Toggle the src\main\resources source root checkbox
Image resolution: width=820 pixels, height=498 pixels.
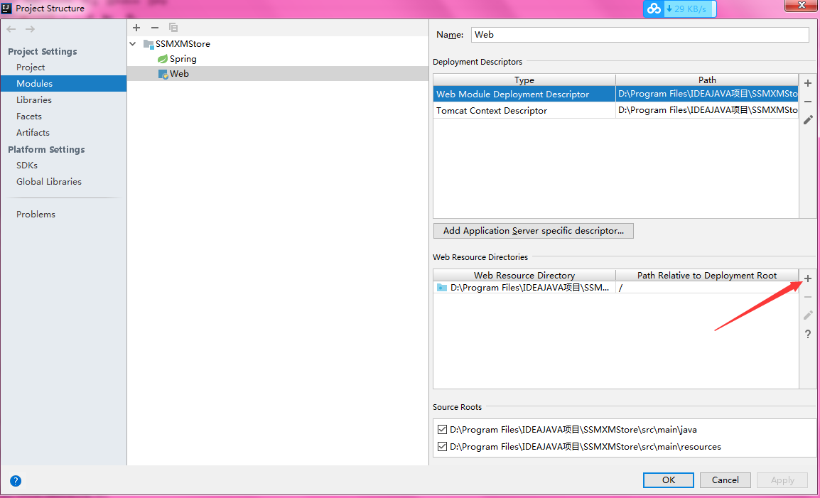click(x=442, y=447)
